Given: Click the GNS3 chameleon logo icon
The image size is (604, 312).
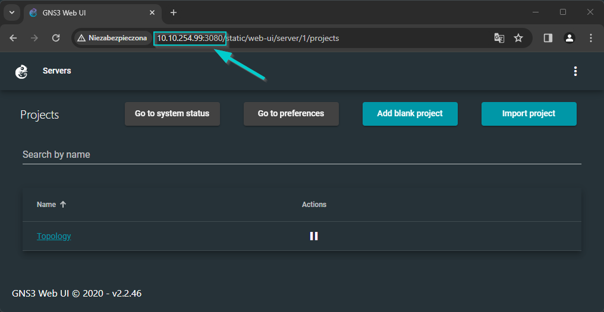Looking at the screenshot, I should [21, 72].
